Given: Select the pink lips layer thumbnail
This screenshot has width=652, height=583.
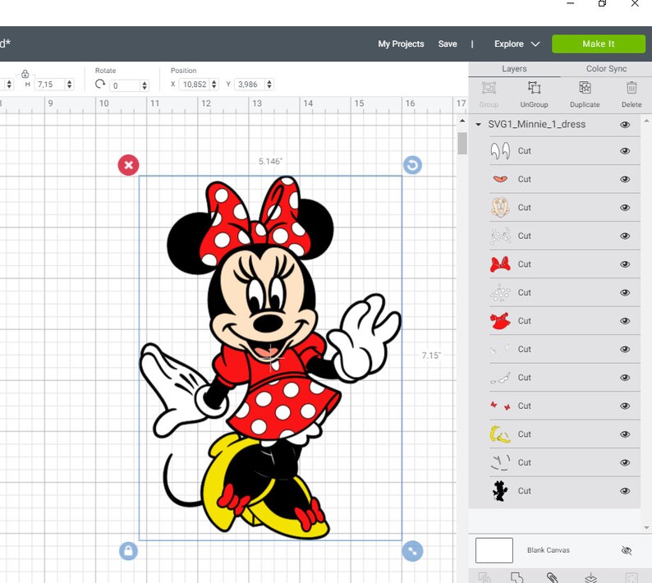Looking at the screenshot, I should tap(500, 179).
